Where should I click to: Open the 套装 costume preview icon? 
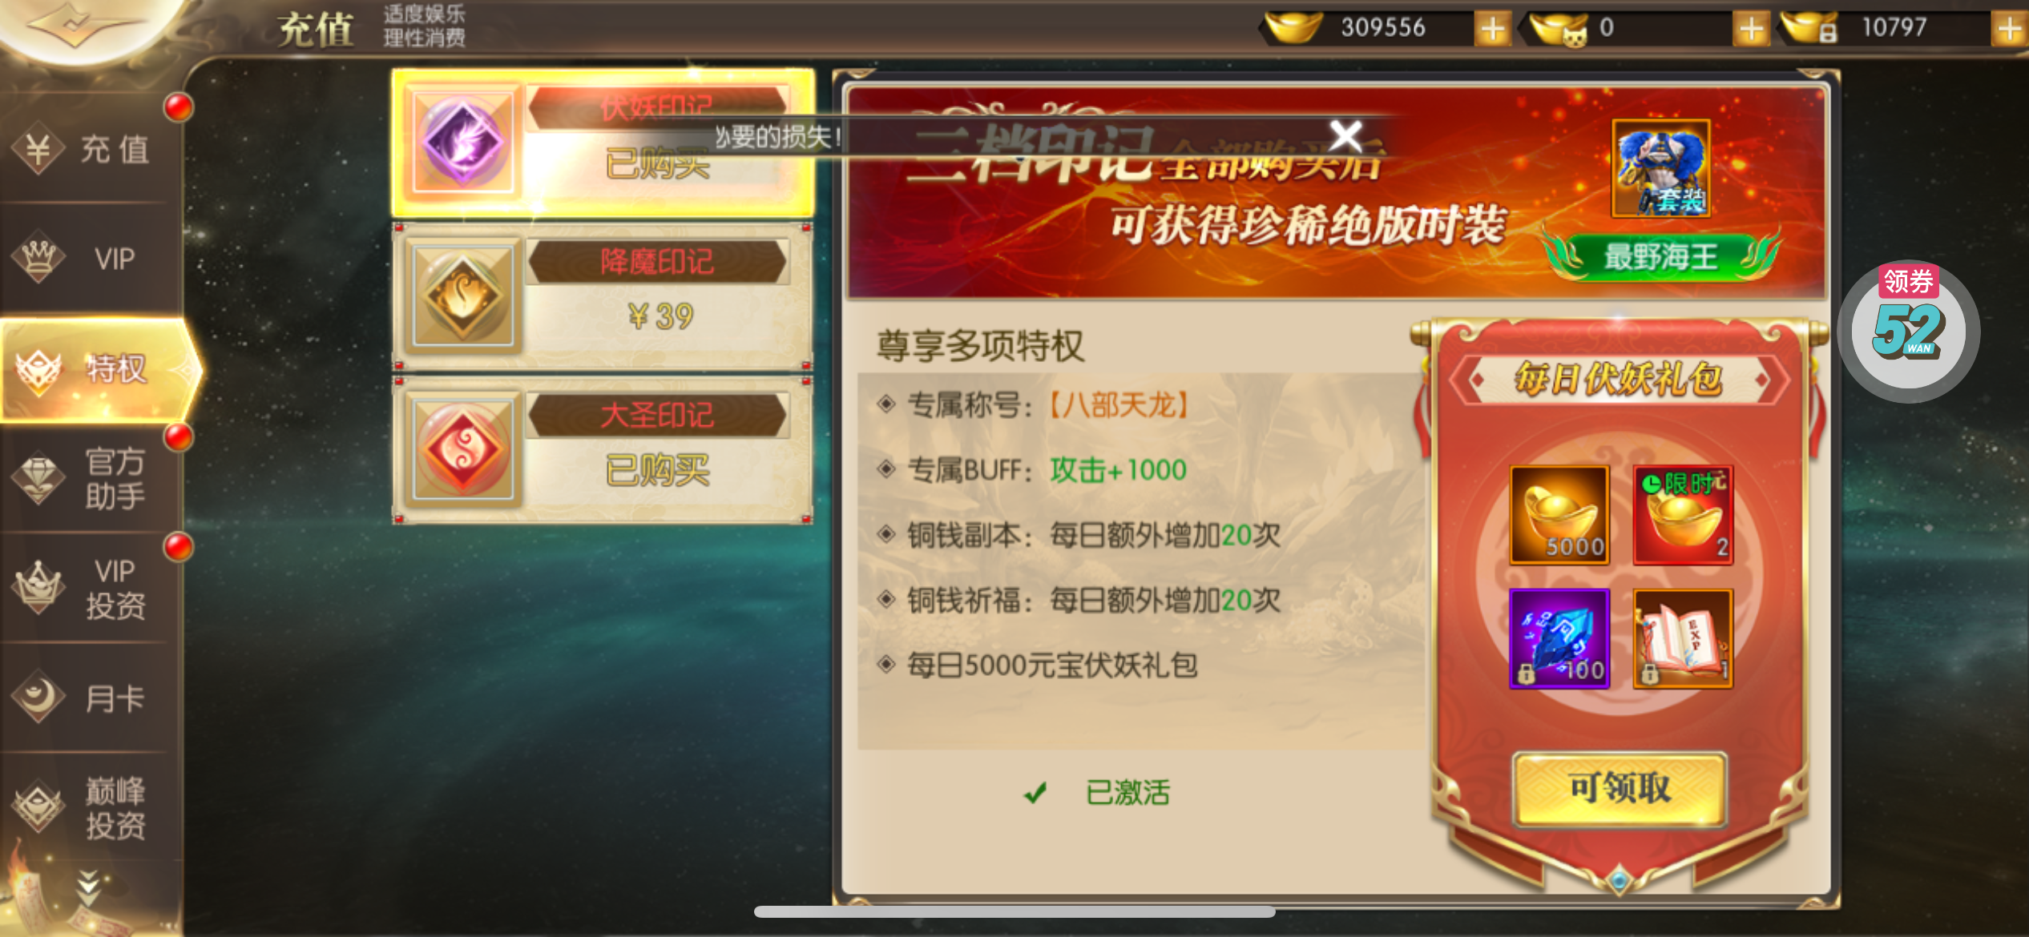coord(1660,168)
